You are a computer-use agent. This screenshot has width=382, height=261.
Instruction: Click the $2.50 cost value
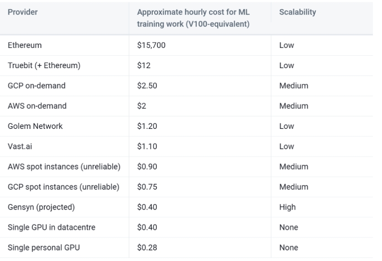147,85
